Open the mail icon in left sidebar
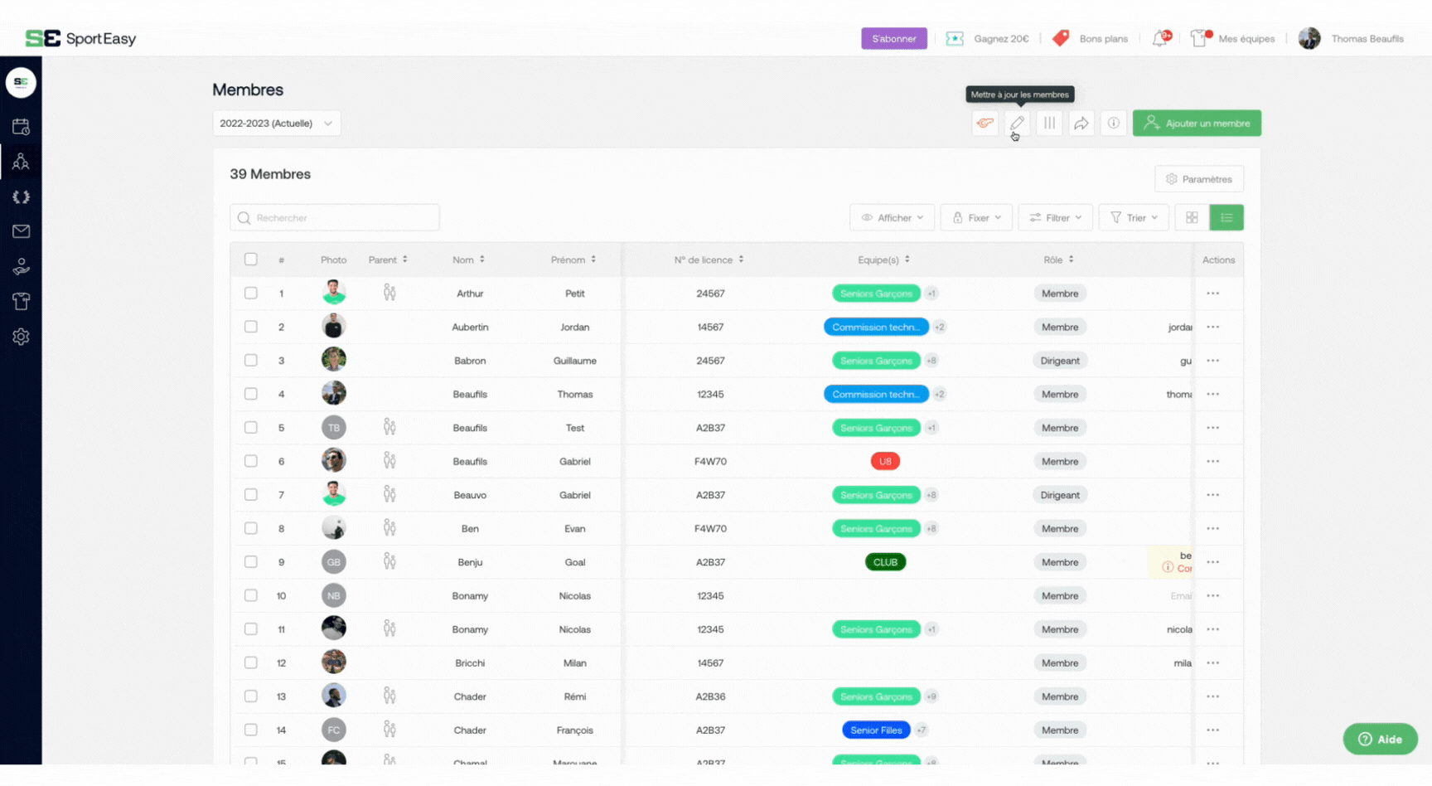 (21, 231)
